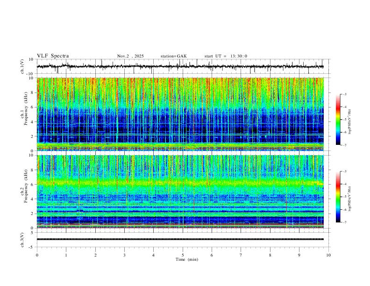Click the ch.1 voltage waveform trace
The height and width of the screenshot is (286, 370).
[180, 66]
